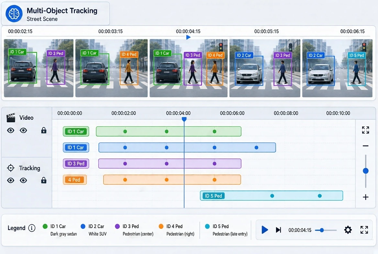The image size is (378, 254).
Task: Click the 'Pedestrian (late entry)' legend text
Action: [230, 234]
